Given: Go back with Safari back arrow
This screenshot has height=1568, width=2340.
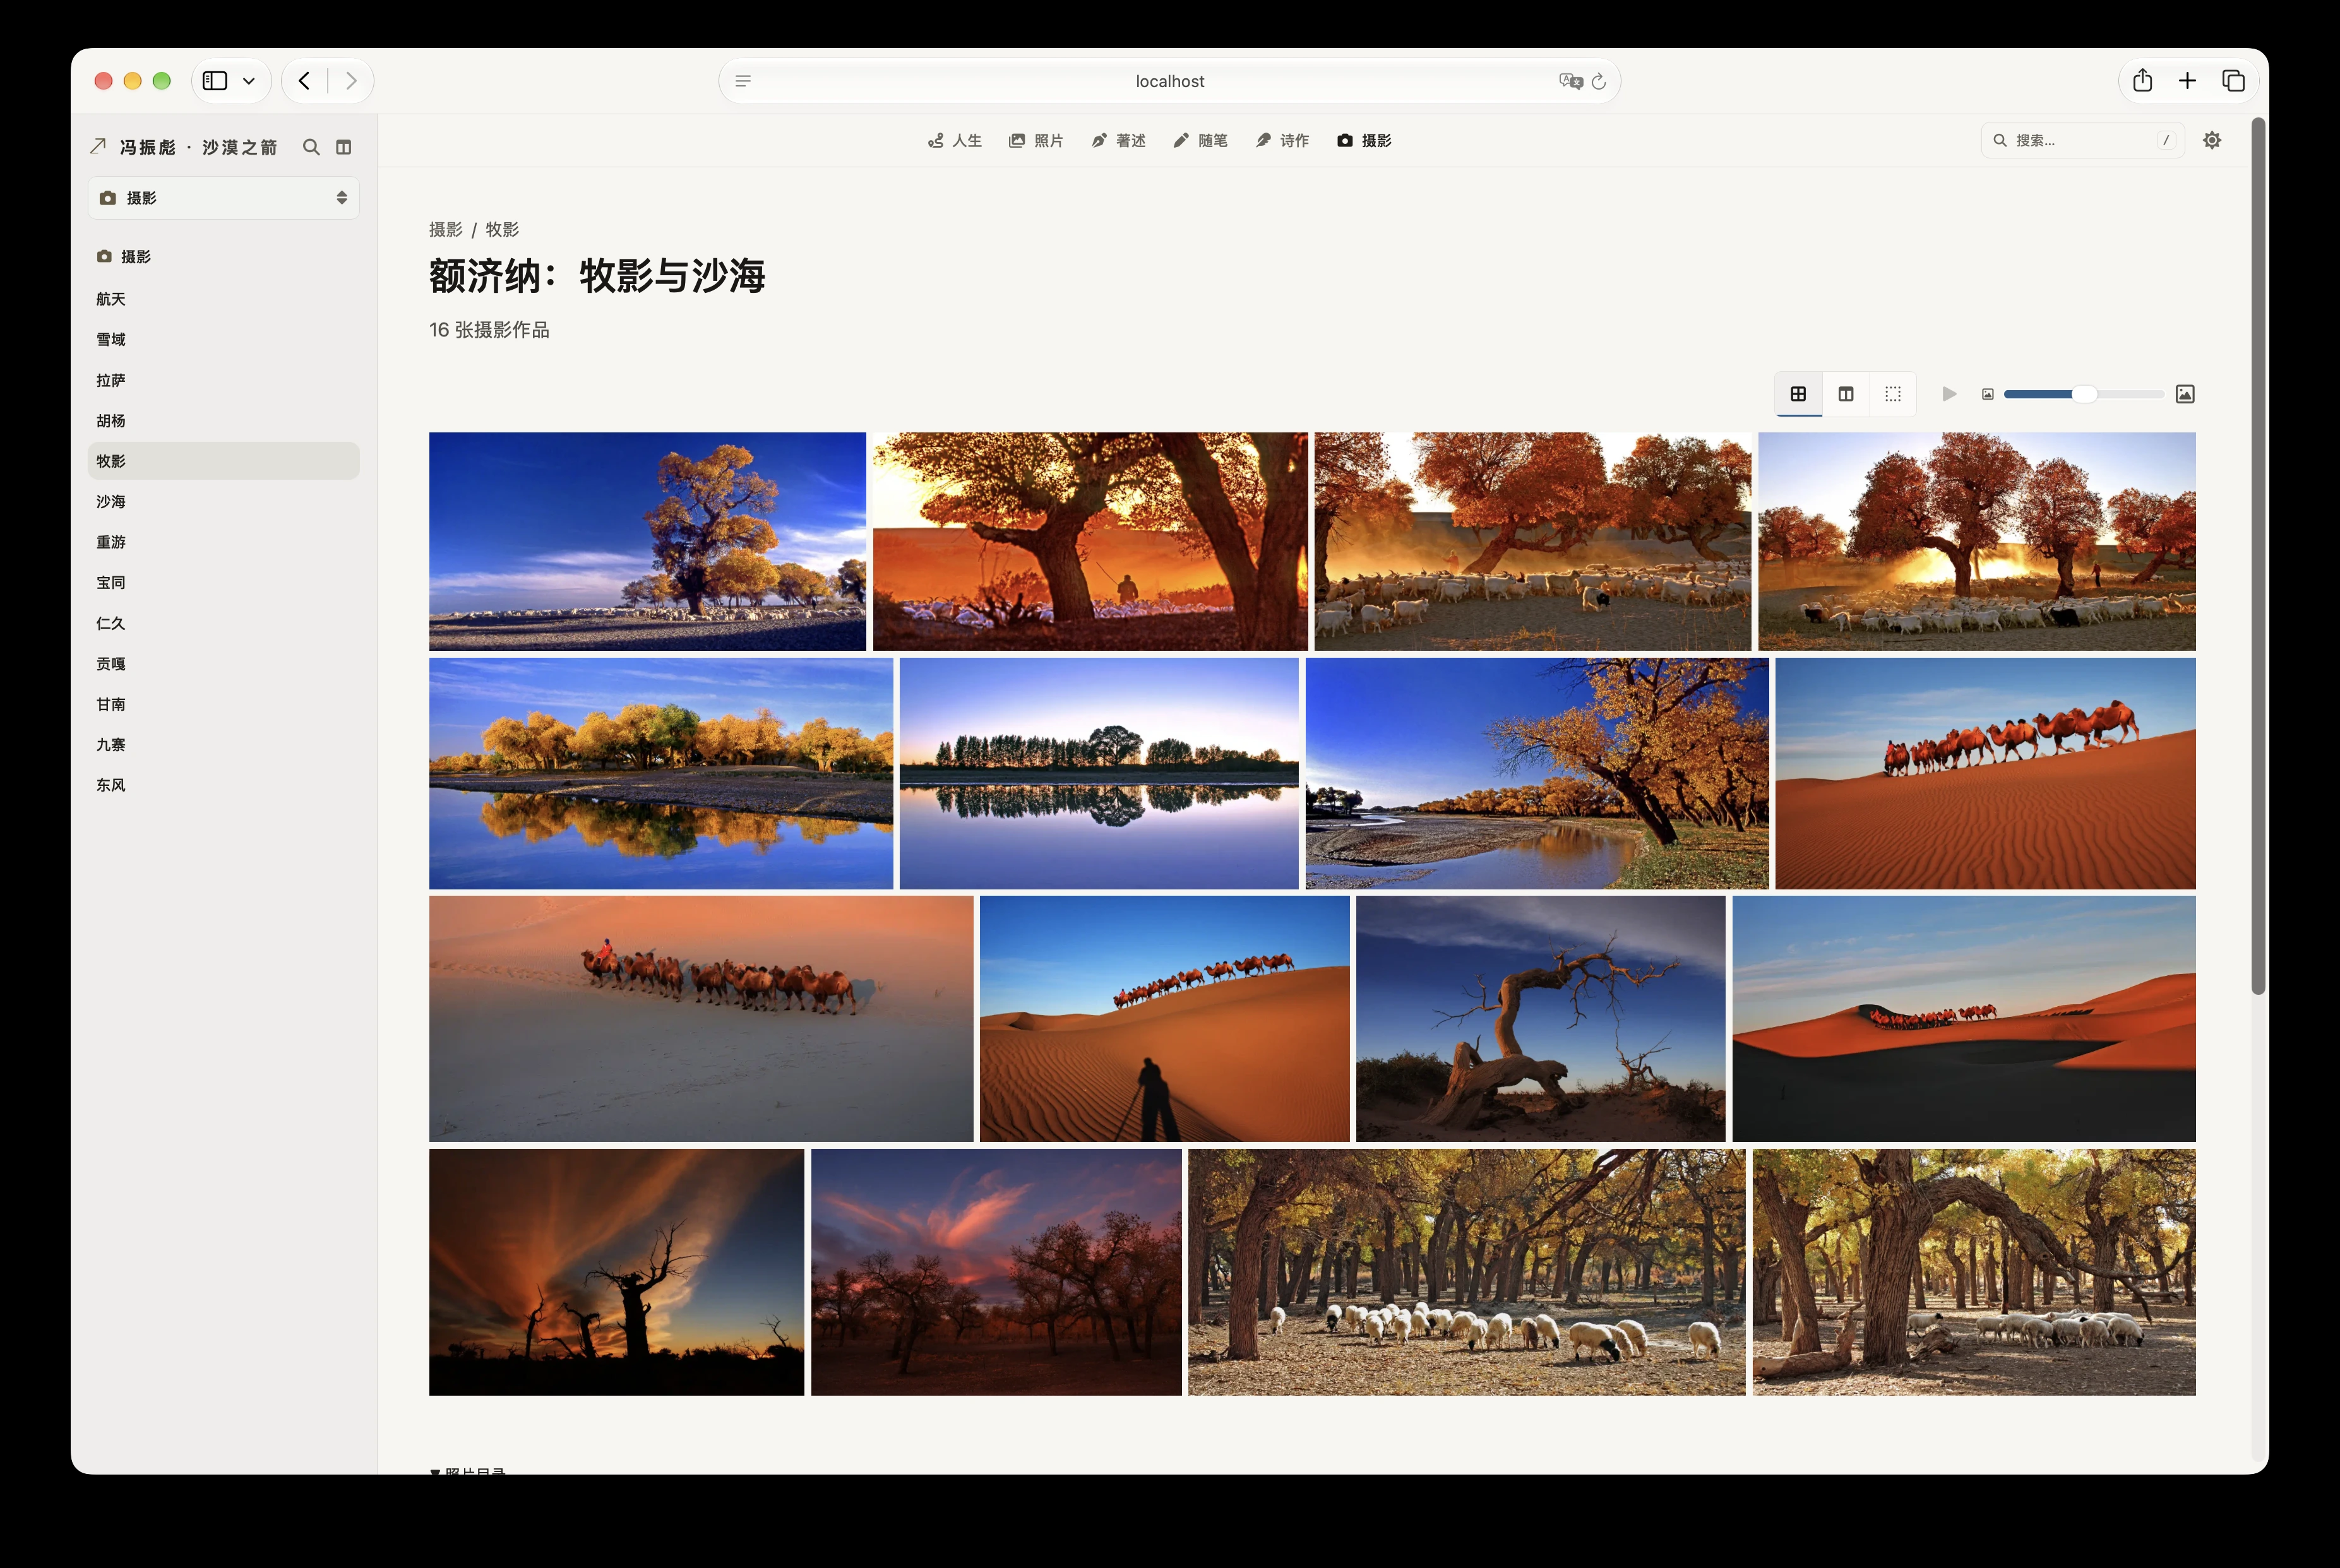Looking at the screenshot, I should tap(304, 81).
